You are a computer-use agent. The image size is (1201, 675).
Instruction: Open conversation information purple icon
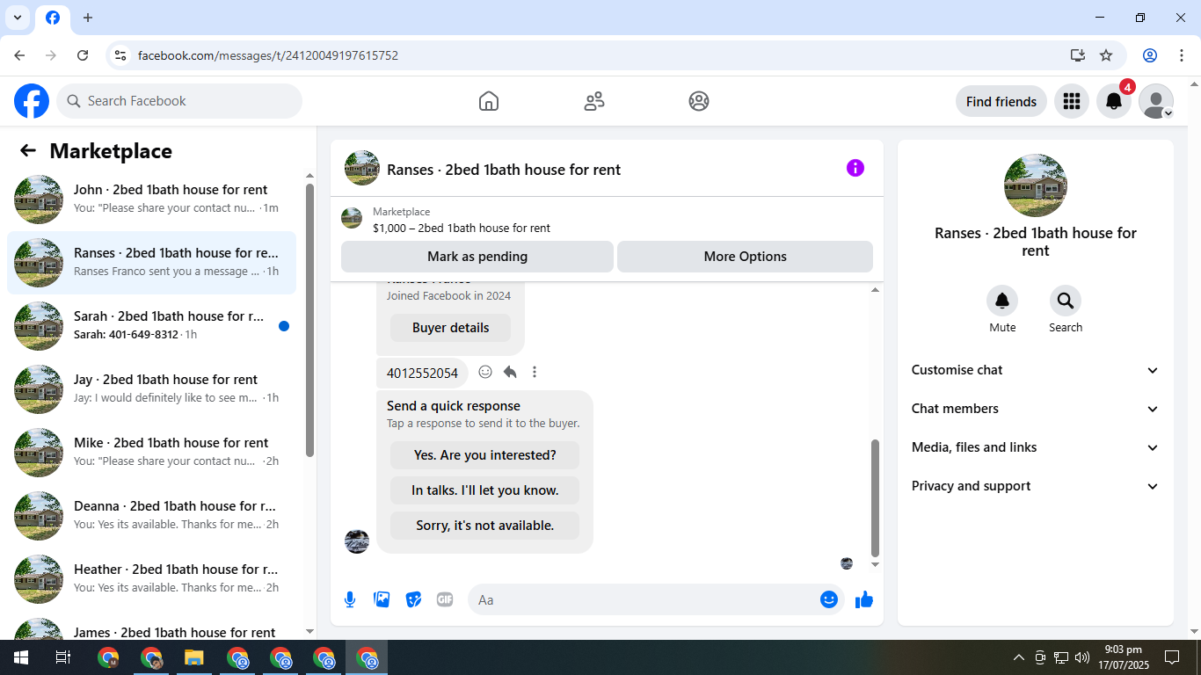pos(855,168)
